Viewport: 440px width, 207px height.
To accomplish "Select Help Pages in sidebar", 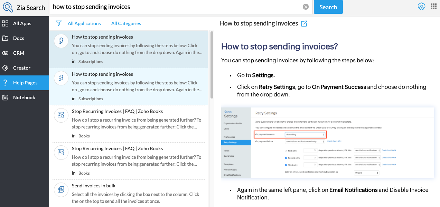I will (25, 83).
